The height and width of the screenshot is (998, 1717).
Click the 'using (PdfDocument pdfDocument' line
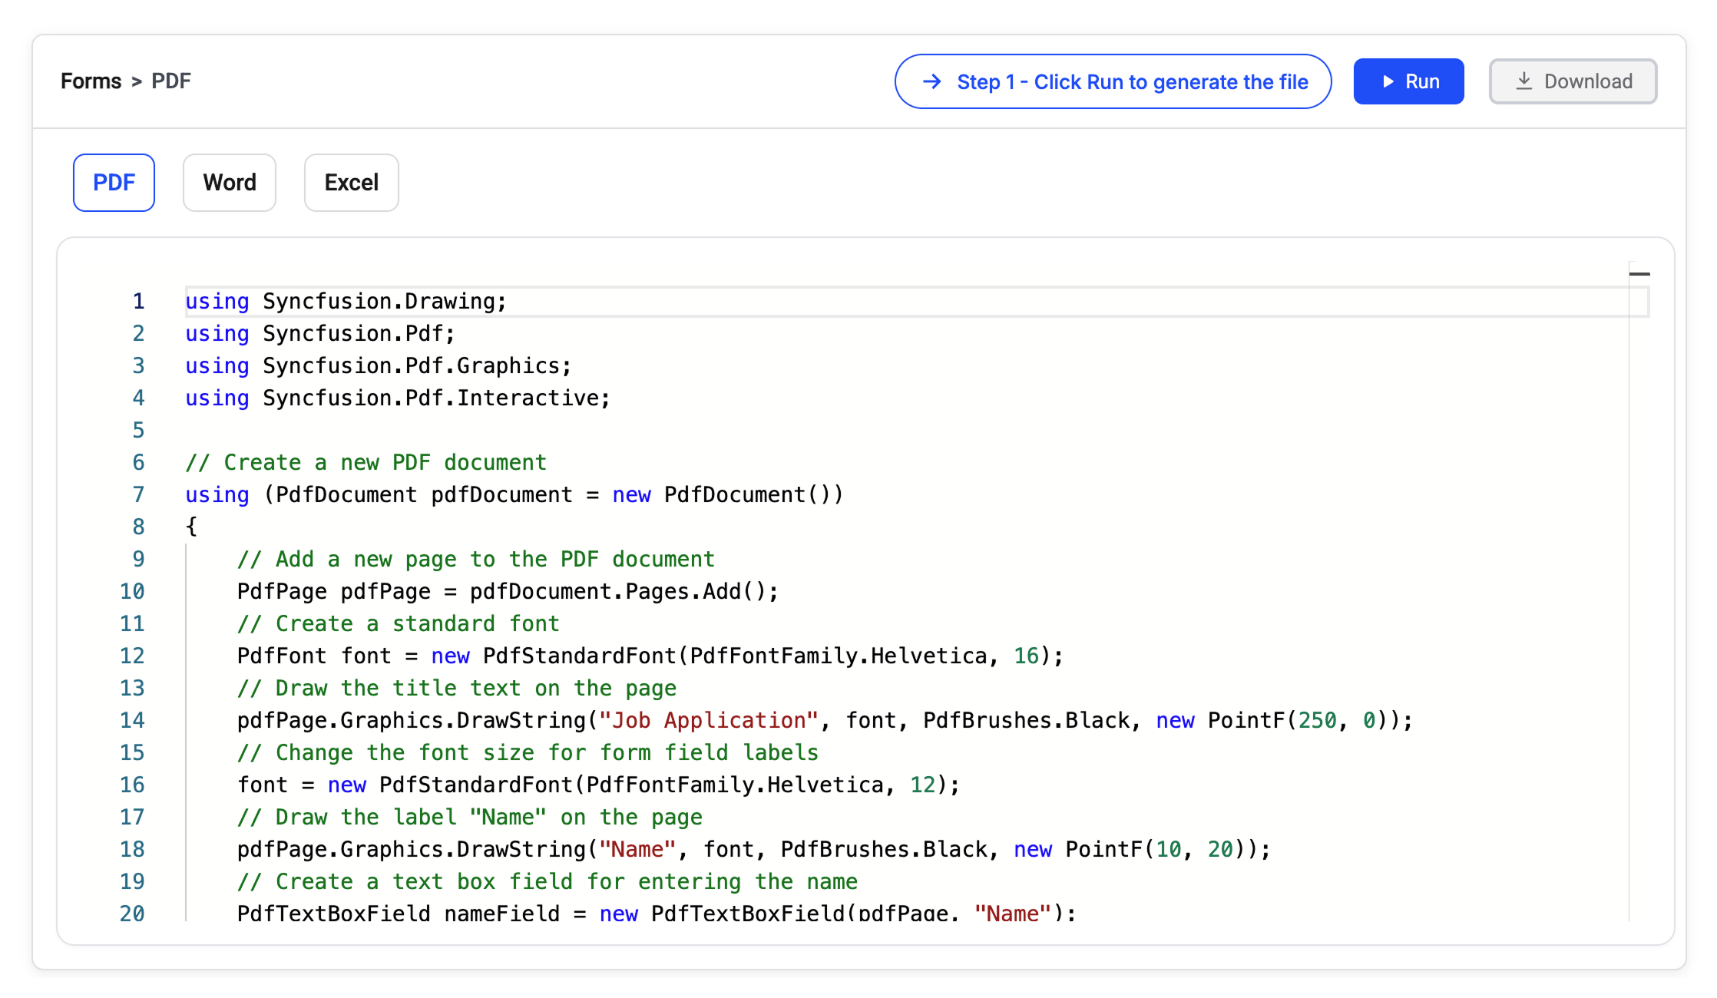[x=514, y=494]
